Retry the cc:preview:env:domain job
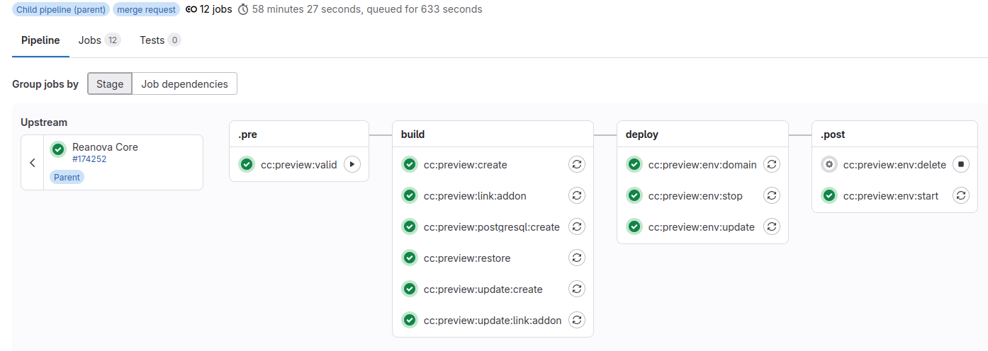 click(x=773, y=164)
